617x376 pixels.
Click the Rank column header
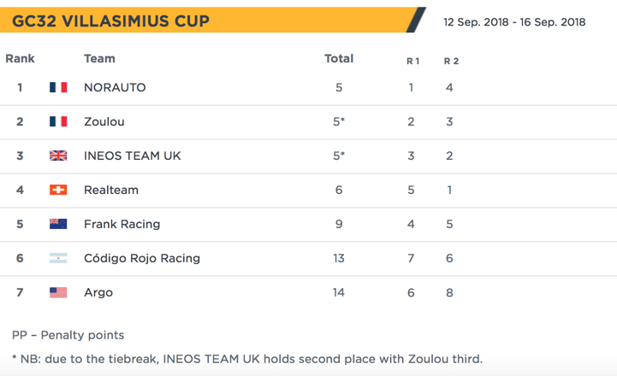tap(20, 59)
